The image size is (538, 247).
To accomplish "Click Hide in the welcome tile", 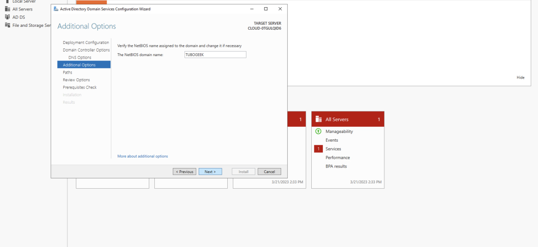I will coord(520,77).
